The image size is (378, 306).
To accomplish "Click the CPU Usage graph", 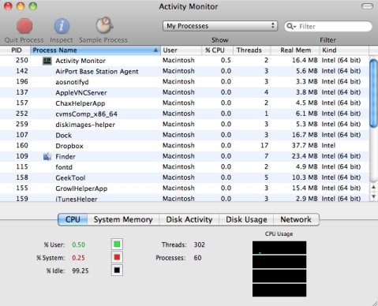I will coord(279,269).
